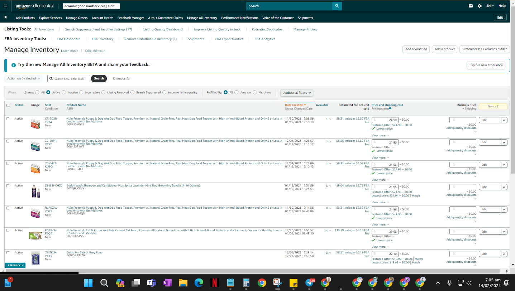This screenshot has height=291, width=515.
Task: Close the Feedback tab with its X
Action: (x=23, y=266)
